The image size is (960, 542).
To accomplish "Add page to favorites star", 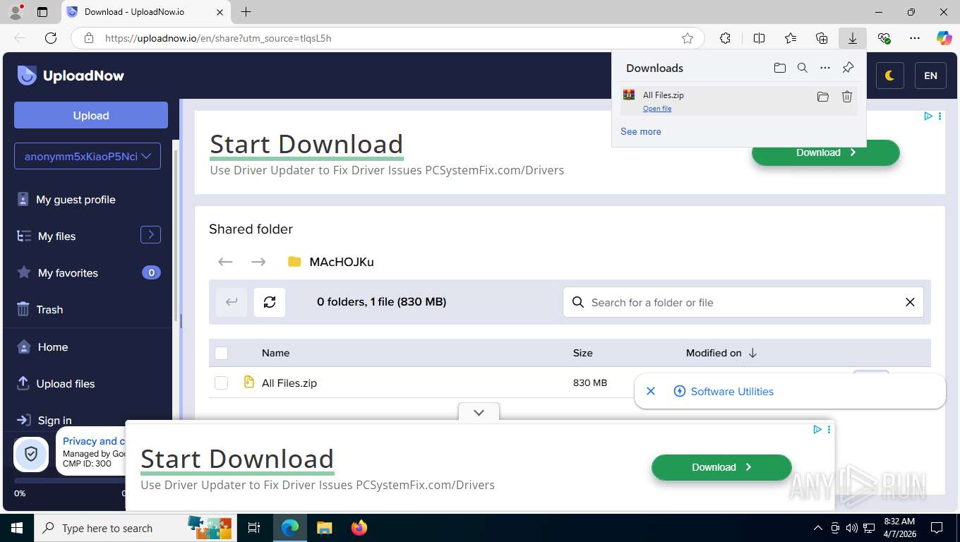I will tap(687, 38).
